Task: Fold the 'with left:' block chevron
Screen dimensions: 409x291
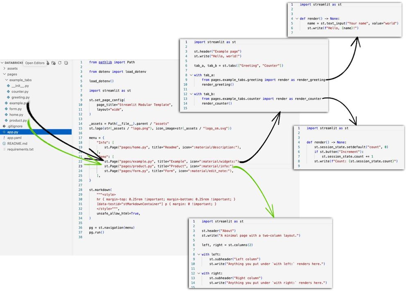Action: [199, 254]
